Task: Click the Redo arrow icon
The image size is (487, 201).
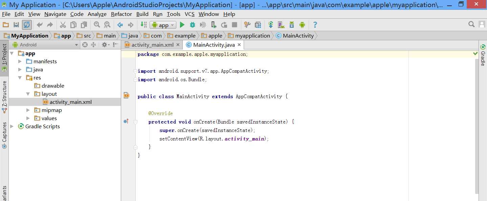Action: [50, 25]
